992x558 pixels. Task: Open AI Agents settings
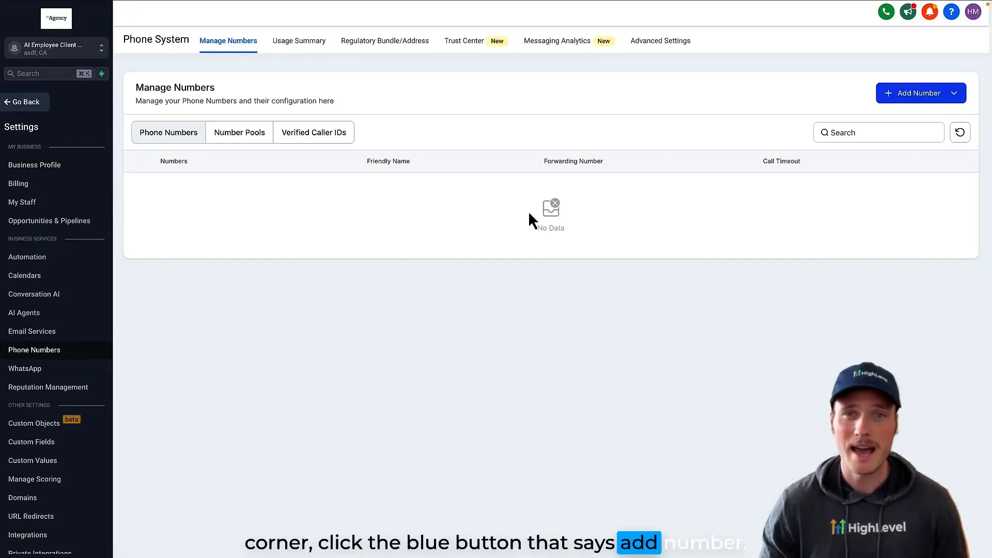(24, 313)
